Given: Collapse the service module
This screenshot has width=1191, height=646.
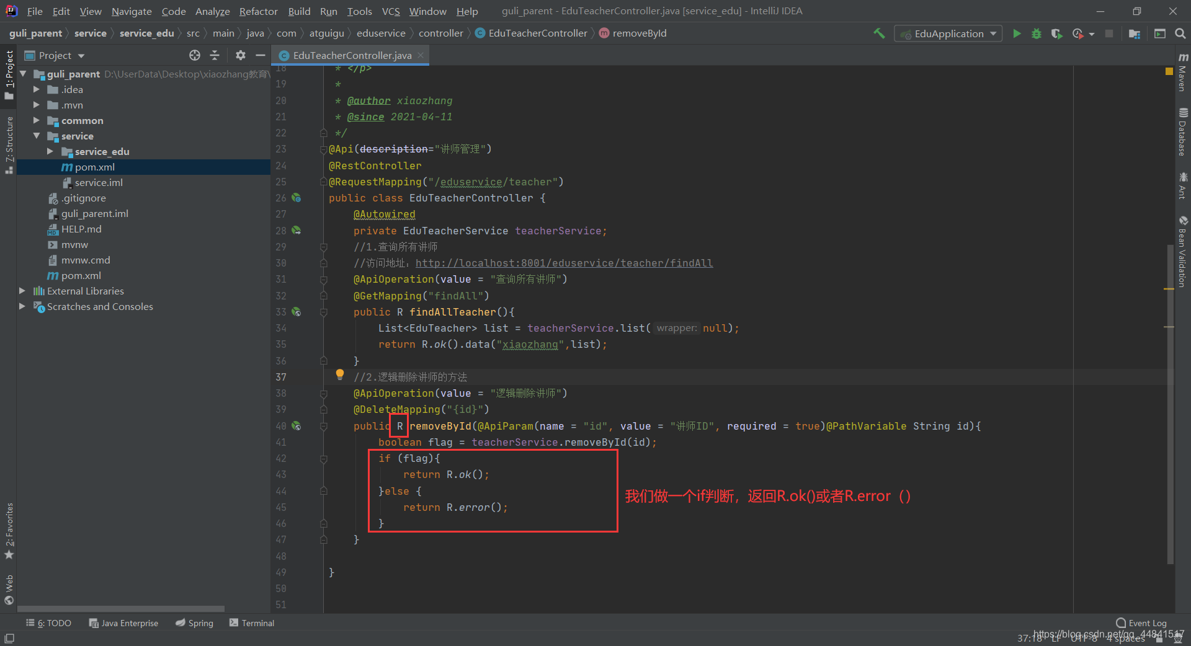Looking at the screenshot, I should tap(37, 136).
